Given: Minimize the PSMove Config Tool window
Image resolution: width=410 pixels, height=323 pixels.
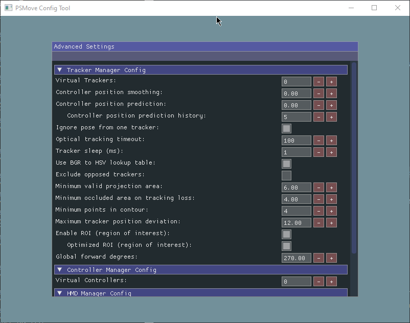Looking at the screenshot, I should (x=351, y=8).
